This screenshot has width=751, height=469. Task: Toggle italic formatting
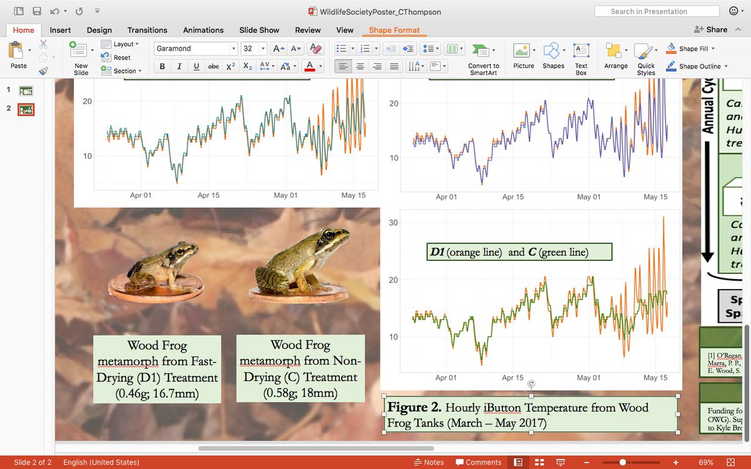coord(180,66)
